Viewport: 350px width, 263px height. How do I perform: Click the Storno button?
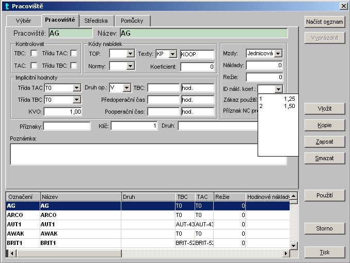[x=325, y=228]
